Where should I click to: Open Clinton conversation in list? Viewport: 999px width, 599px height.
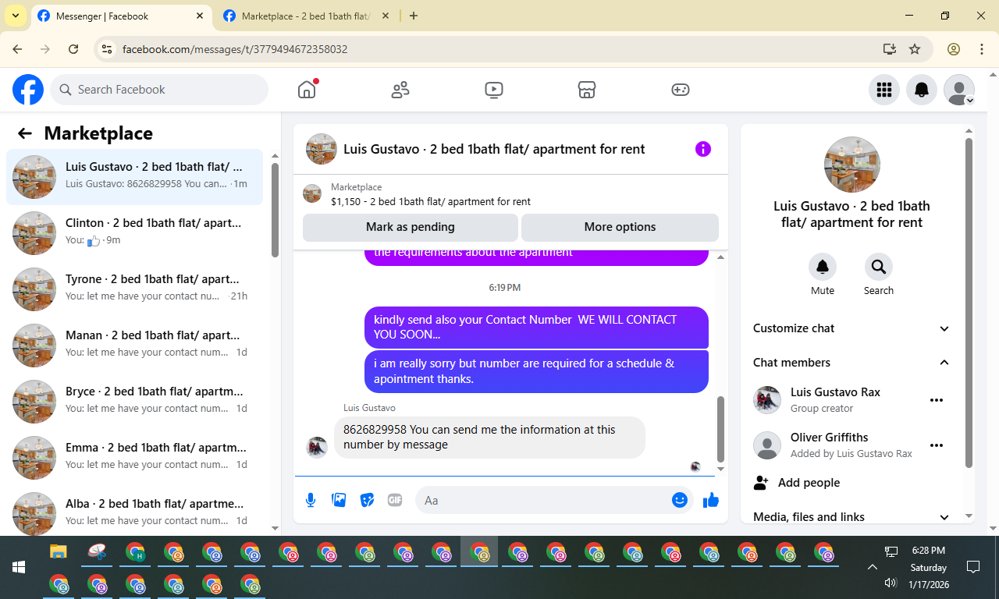[x=134, y=233]
